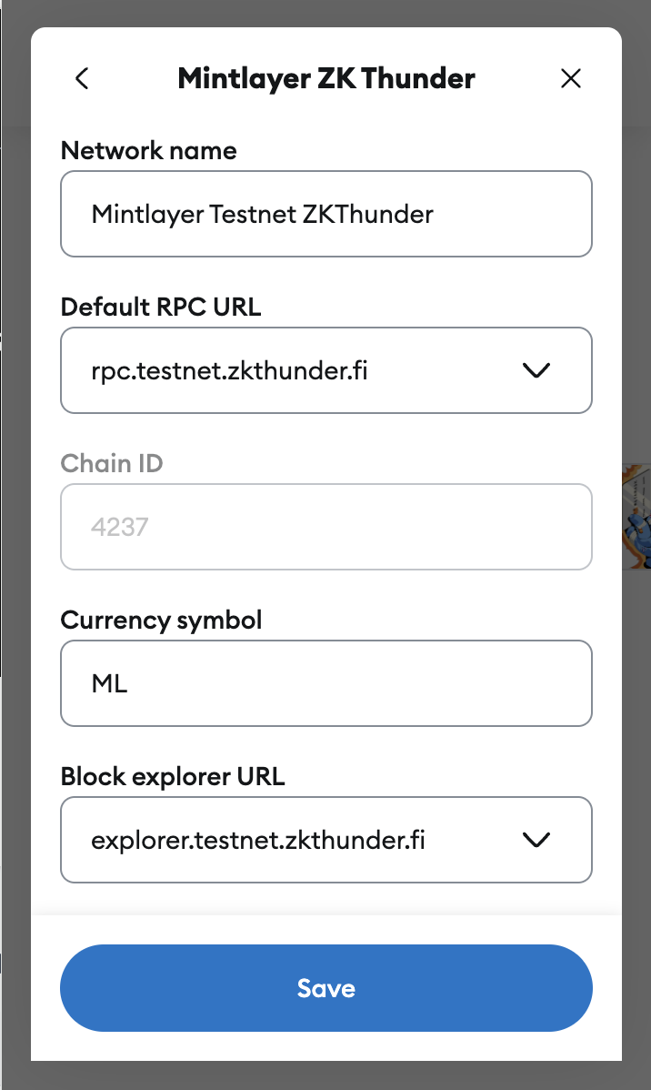Screen dimensions: 651x1090
Task: Click the Mintlayer ZK Thunder dialog title
Action: pos(325,79)
